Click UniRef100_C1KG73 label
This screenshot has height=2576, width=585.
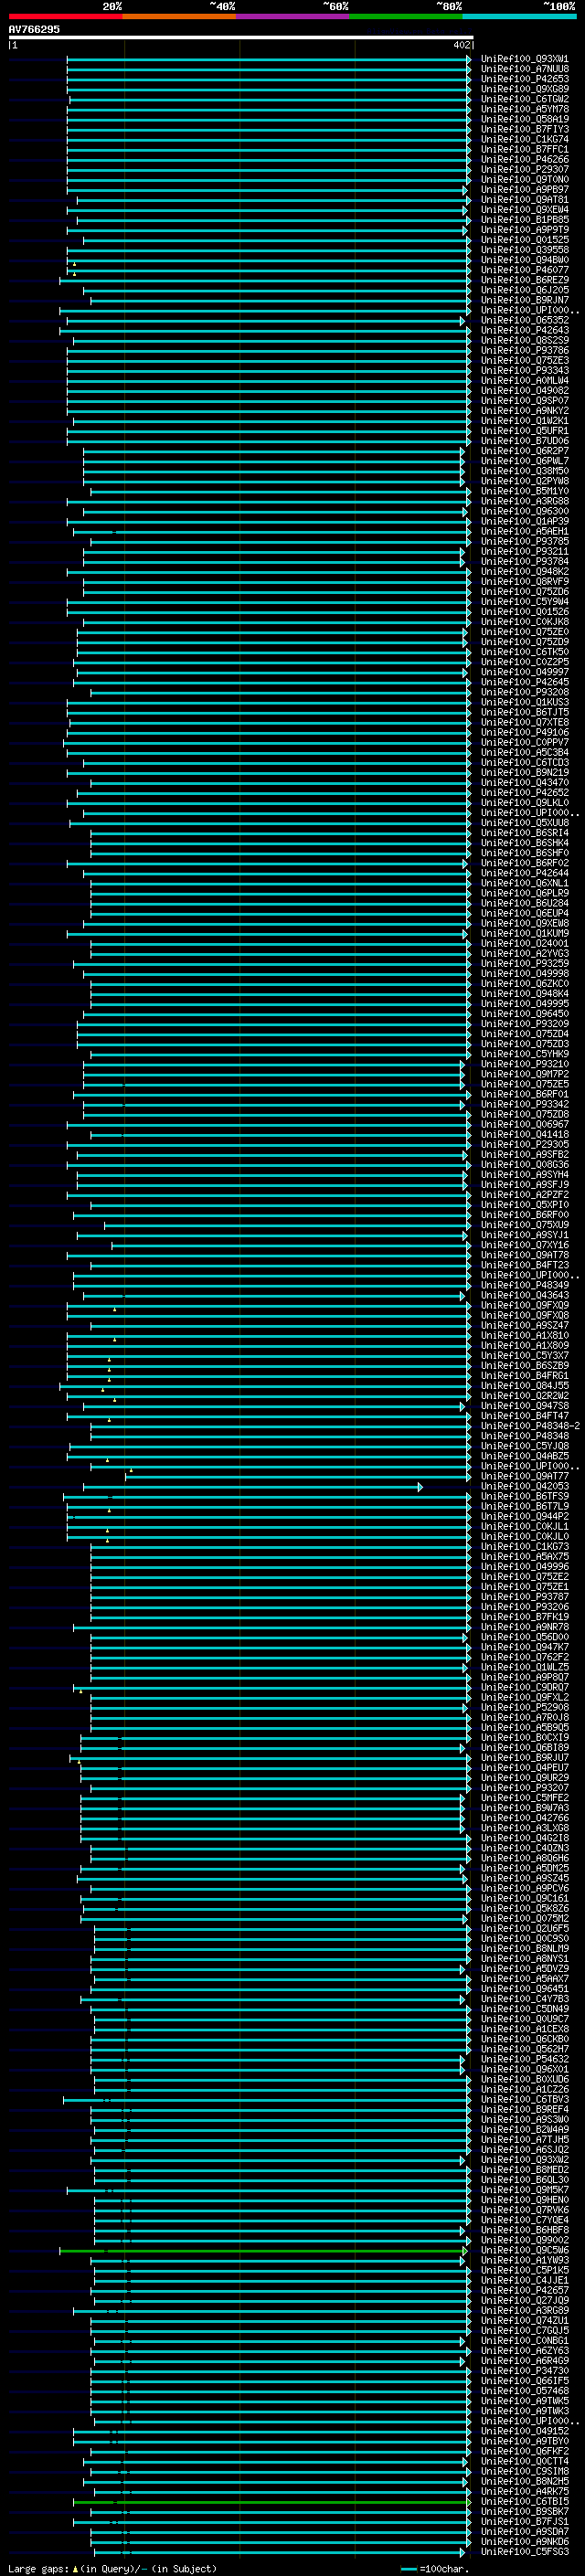525,1546
